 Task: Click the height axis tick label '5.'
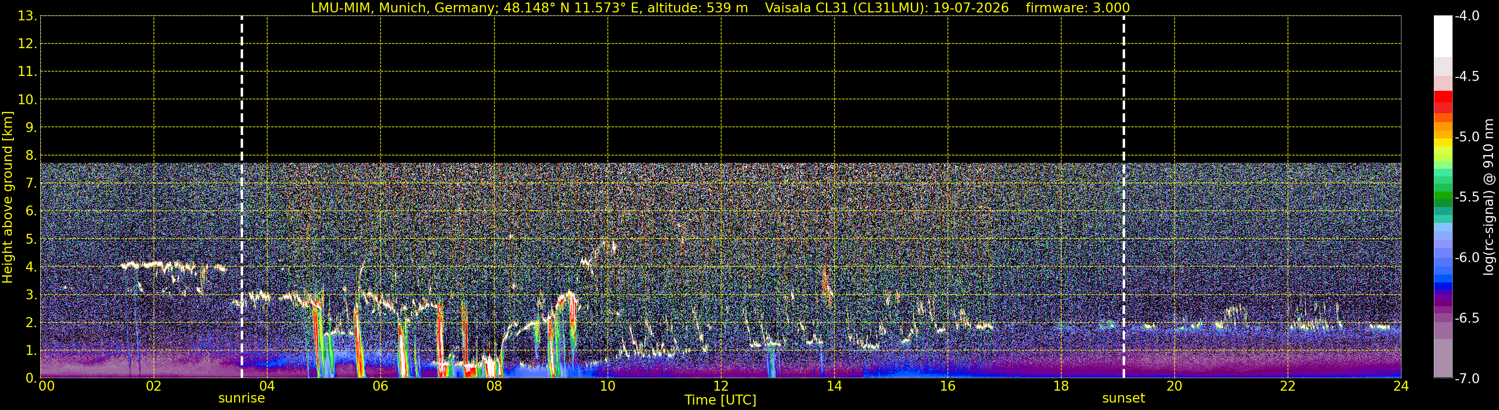coord(30,239)
